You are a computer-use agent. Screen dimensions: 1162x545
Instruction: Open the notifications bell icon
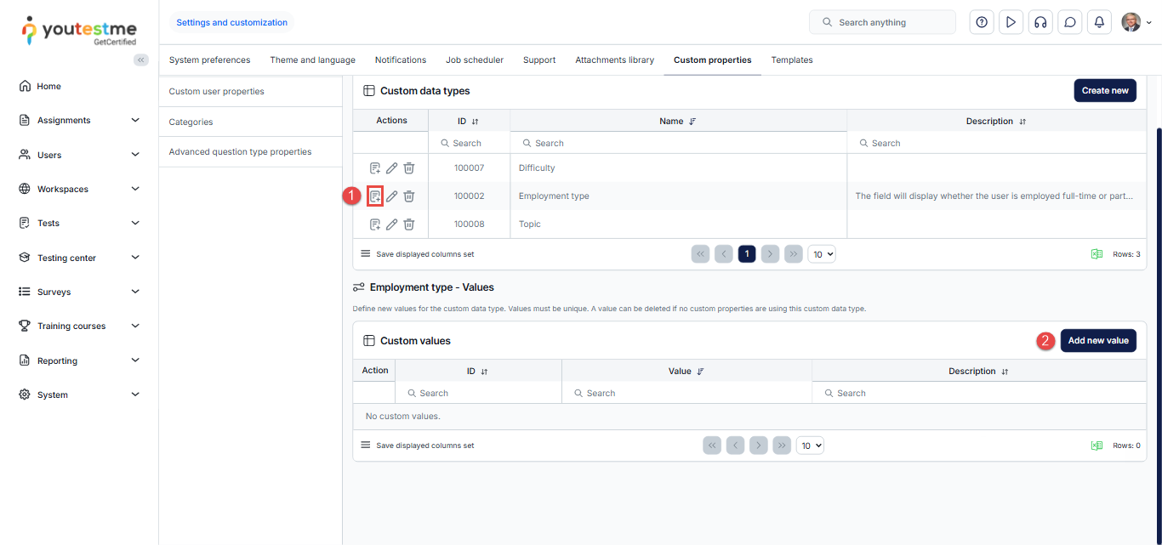point(1099,22)
